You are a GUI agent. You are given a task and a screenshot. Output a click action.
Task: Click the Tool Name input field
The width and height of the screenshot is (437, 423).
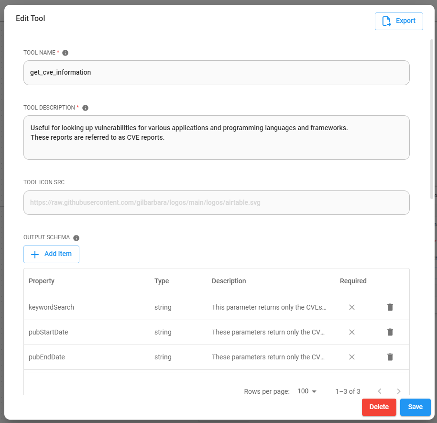(x=216, y=73)
